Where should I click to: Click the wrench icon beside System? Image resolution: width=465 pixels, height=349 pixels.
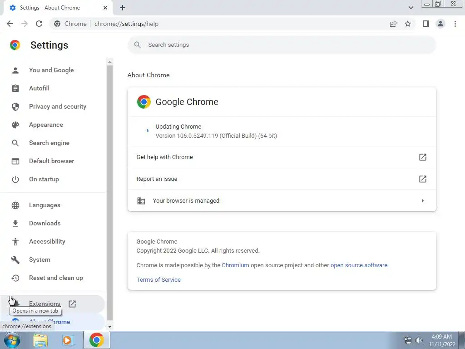(x=15, y=259)
